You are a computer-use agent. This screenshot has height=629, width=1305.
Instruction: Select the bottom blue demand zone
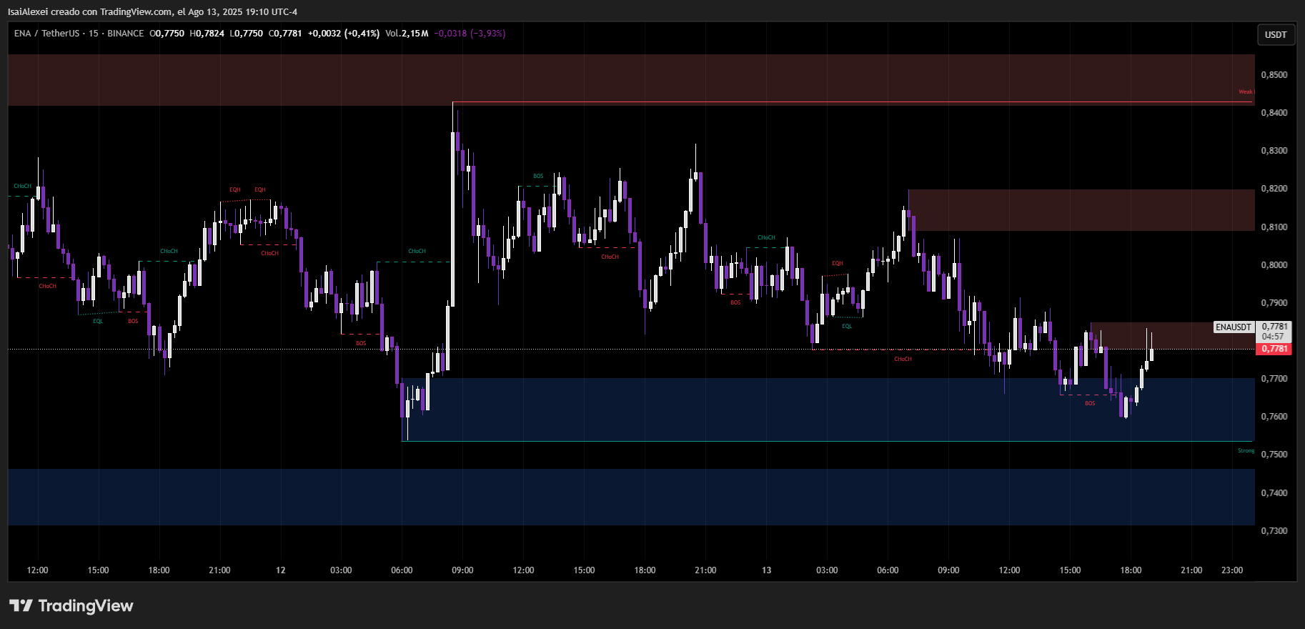pyautogui.click(x=629, y=497)
